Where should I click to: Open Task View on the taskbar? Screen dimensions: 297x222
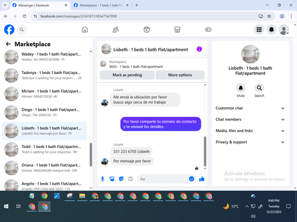coord(18,207)
